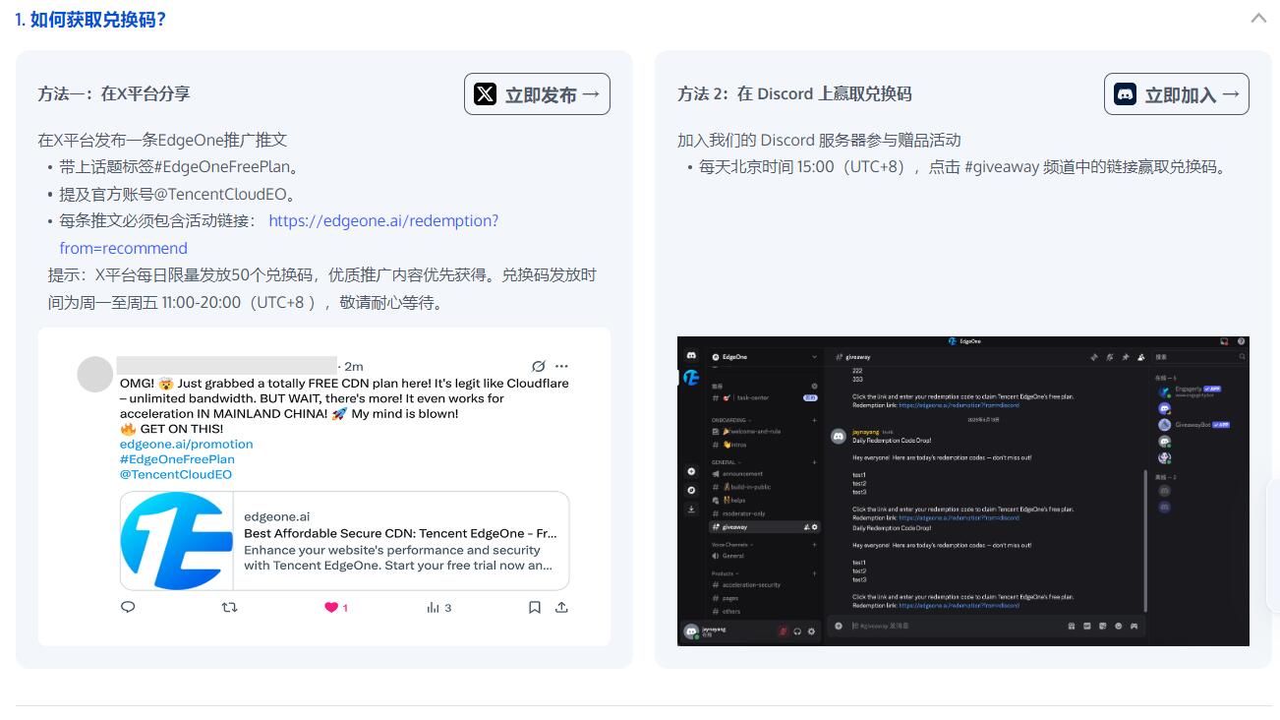
Task: Toggle the red microphone mute icon in Discord
Action: pyautogui.click(x=783, y=631)
